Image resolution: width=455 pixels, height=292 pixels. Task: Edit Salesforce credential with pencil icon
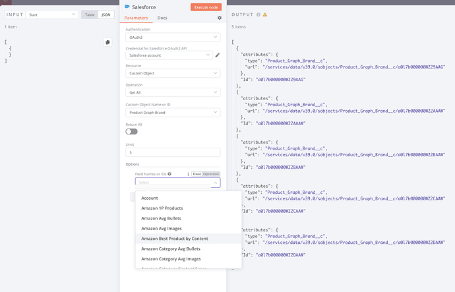pos(218,55)
